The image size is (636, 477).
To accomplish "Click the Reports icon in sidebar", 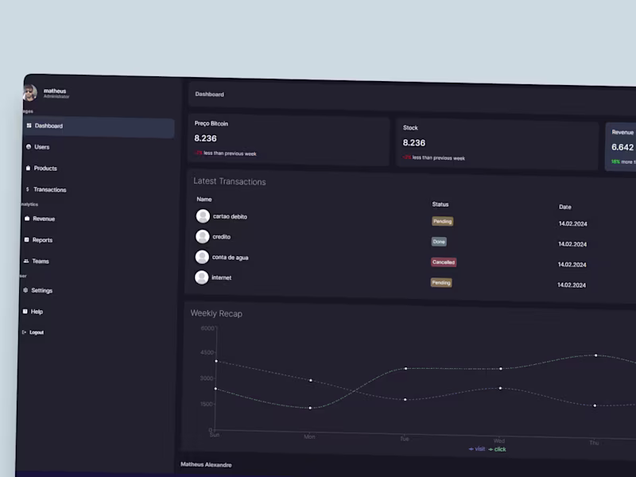I will [x=27, y=240].
